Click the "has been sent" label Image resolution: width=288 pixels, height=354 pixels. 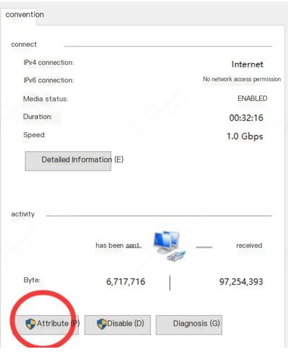coord(117,245)
